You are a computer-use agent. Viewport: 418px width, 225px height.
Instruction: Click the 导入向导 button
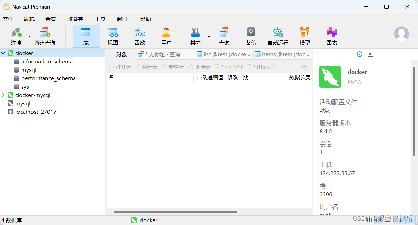229,67
